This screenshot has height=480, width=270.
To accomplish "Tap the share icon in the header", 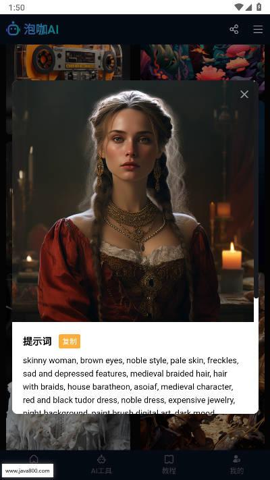I will coord(234,30).
